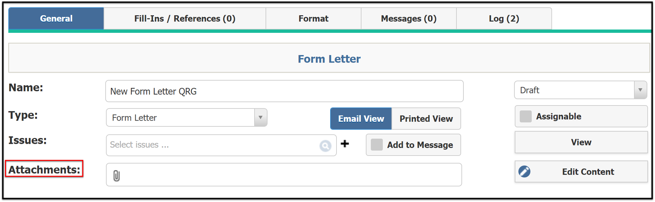The image size is (655, 202).
Task: Click the magnifier icon in Issues field
Action: (x=325, y=145)
